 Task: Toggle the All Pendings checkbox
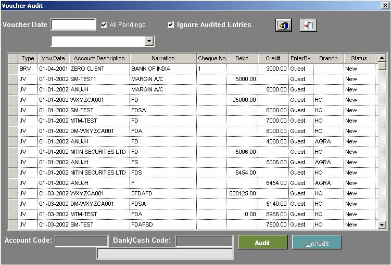[x=105, y=25]
